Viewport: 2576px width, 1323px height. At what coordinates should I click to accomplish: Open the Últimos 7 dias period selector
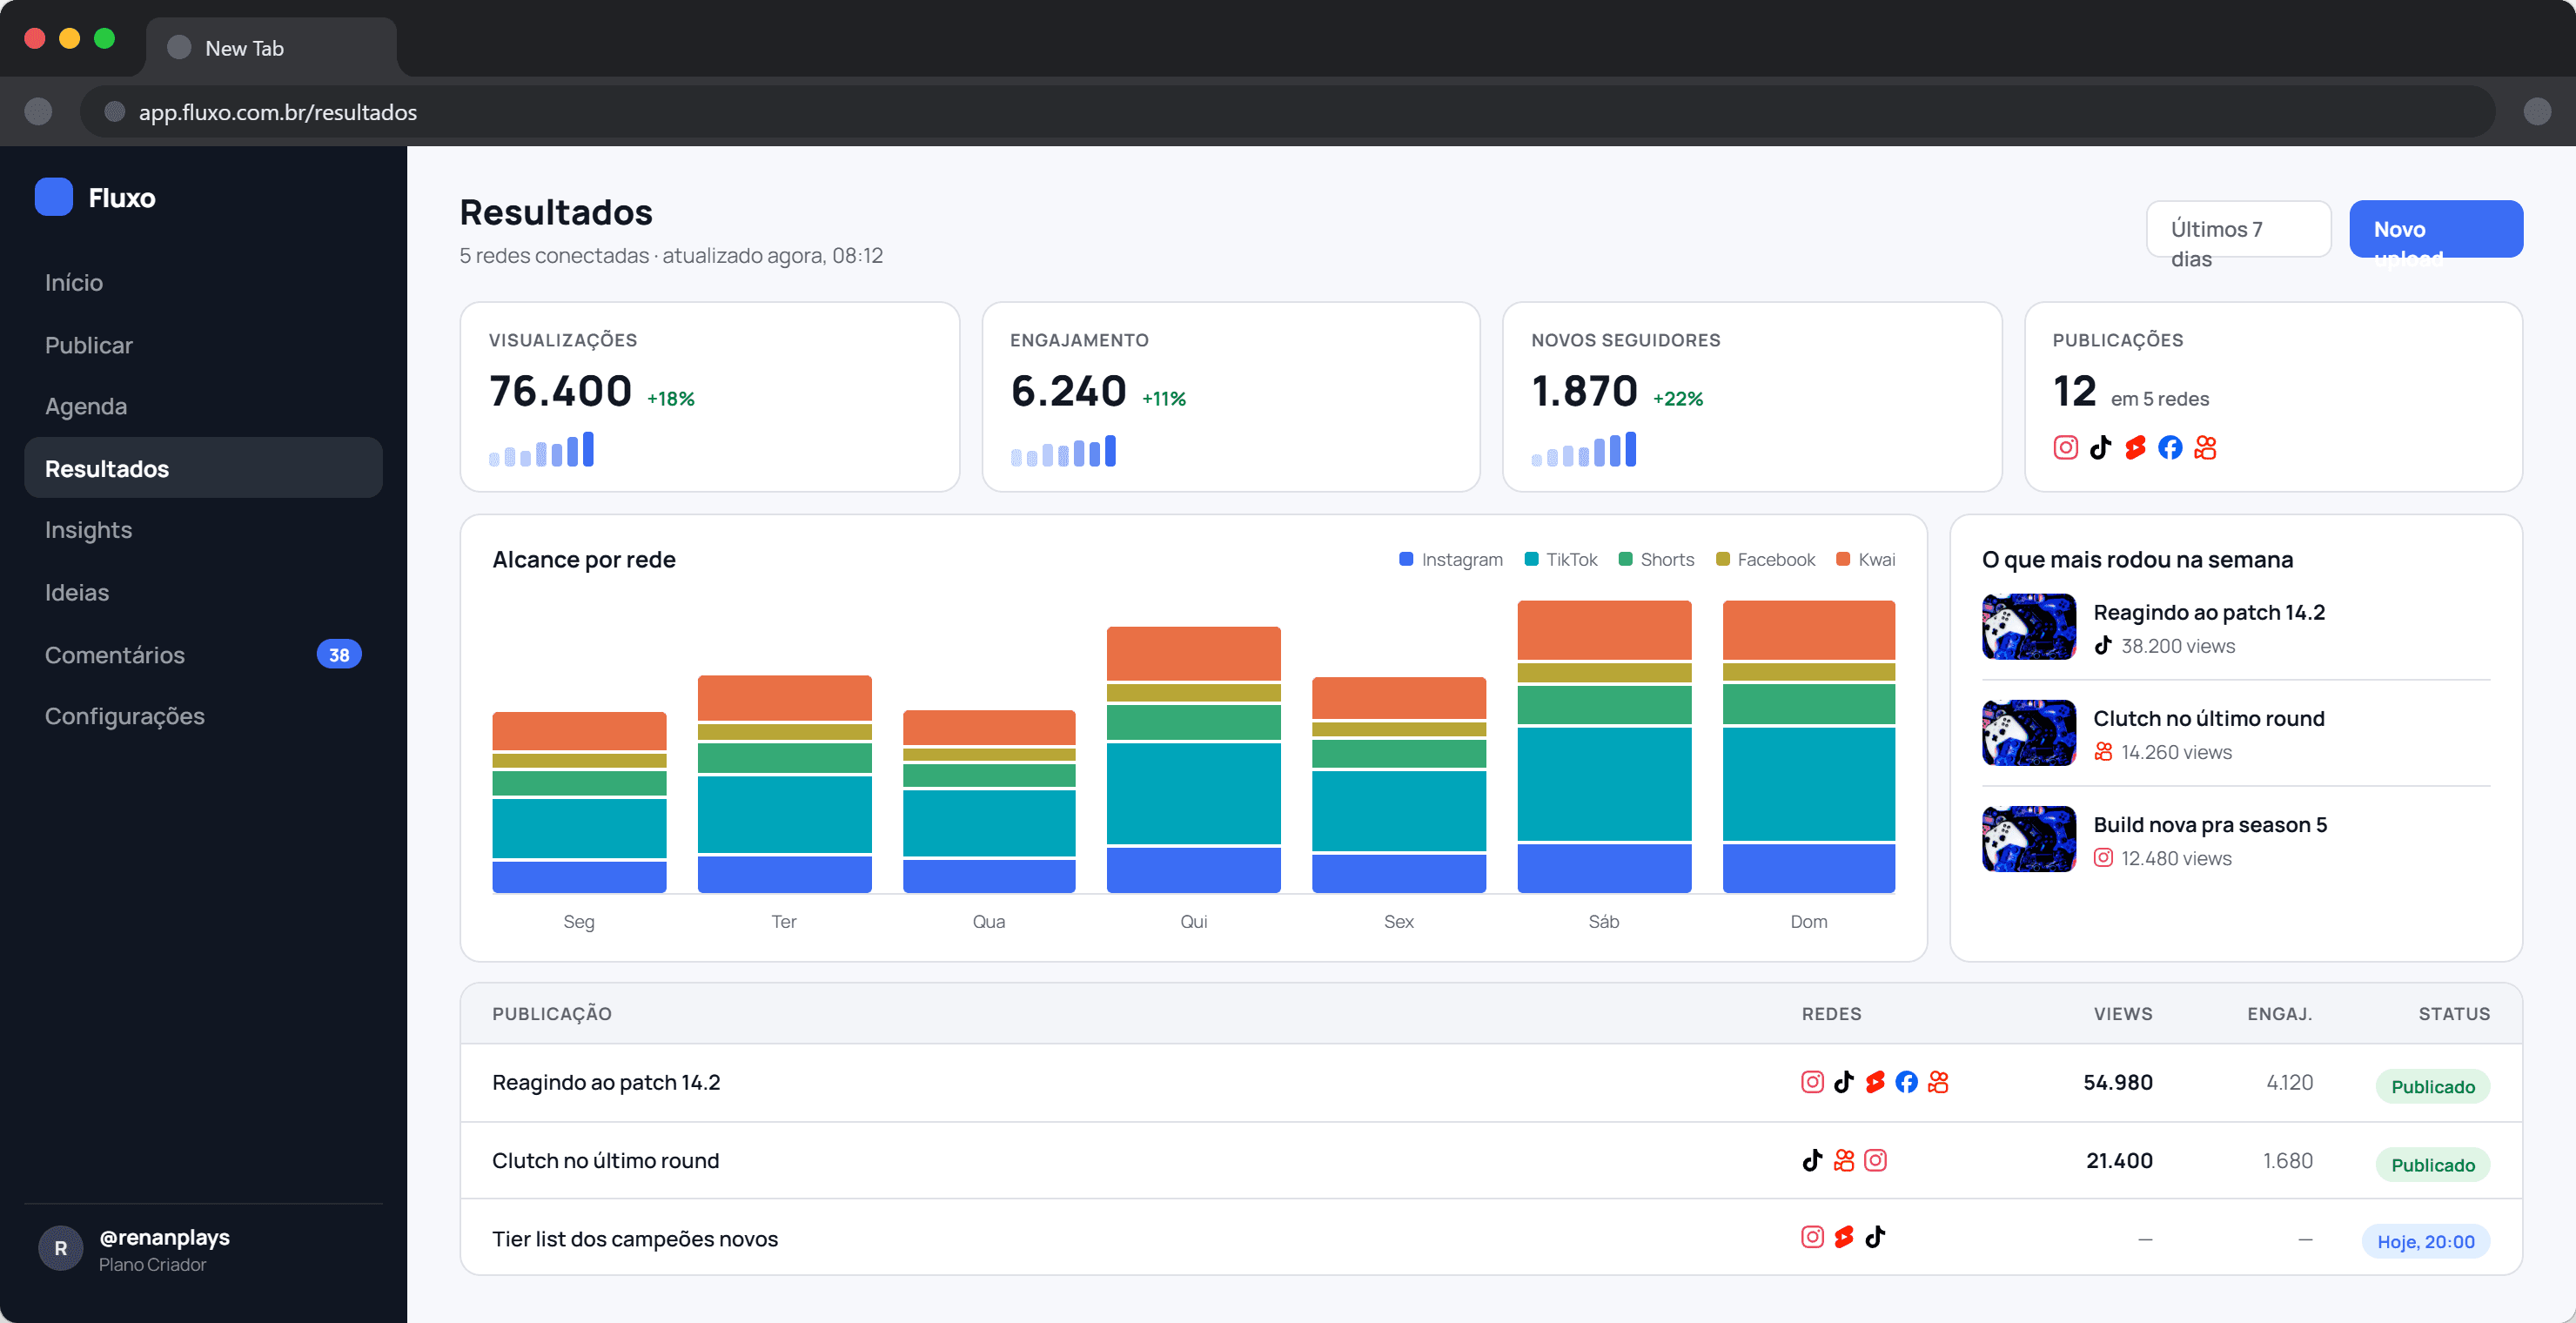coord(2239,229)
